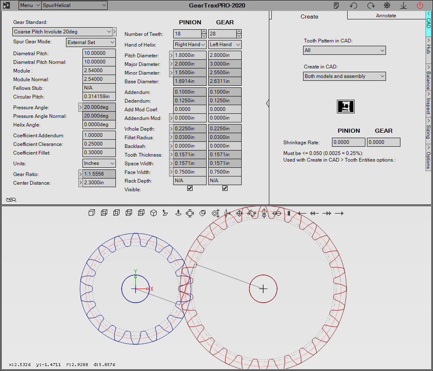Click the four-way pan arrows icon

click(239, 213)
